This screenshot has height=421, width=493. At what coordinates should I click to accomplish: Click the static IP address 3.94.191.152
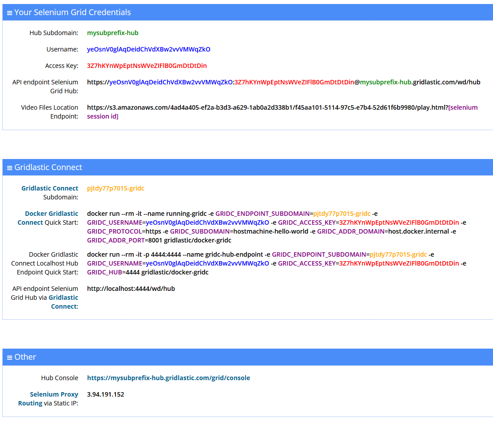click(105, 394)
